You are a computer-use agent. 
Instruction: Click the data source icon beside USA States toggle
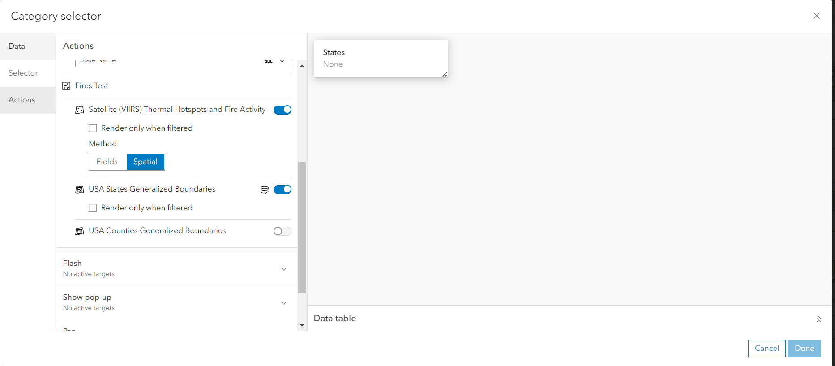point(265,190)
